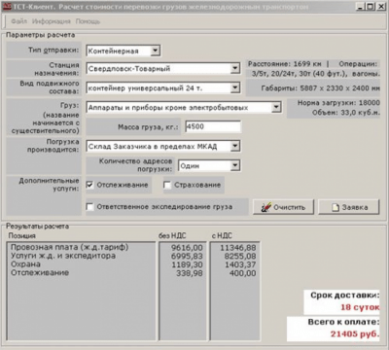389x350 pixels.
Task: Click the 18 суток delivery term
Action: [x=360, y=307]
